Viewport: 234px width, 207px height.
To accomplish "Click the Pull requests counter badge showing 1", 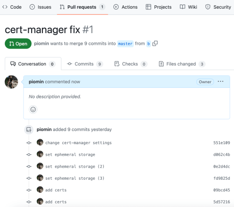I will pos(102,7).
